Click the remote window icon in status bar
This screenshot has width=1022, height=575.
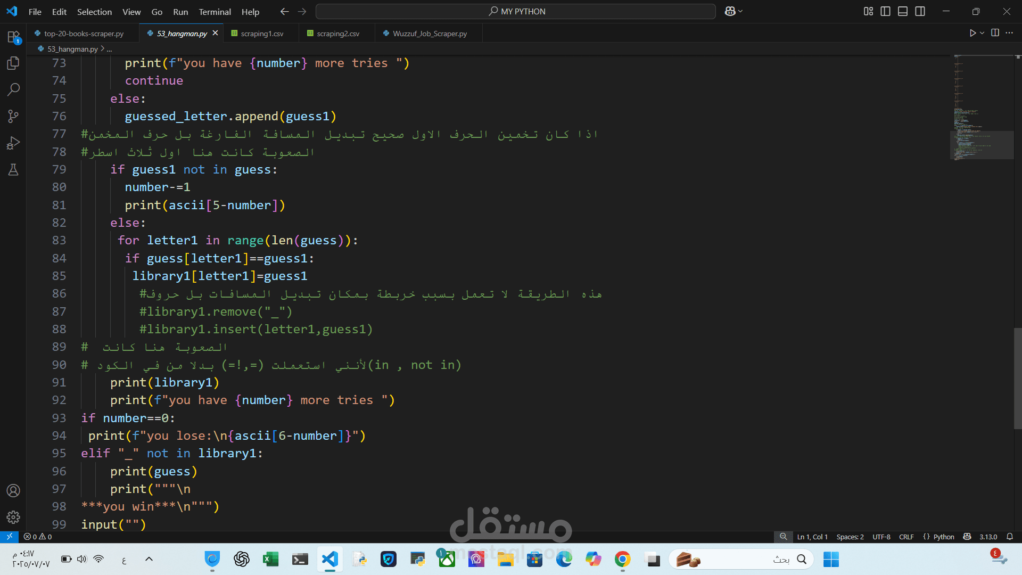[10, 537]
